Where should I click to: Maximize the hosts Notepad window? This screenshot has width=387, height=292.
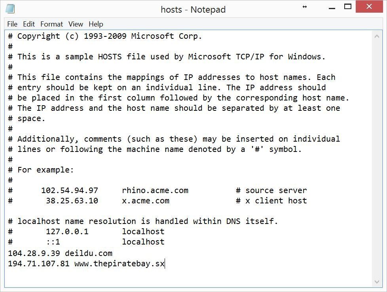coord(348,7)
